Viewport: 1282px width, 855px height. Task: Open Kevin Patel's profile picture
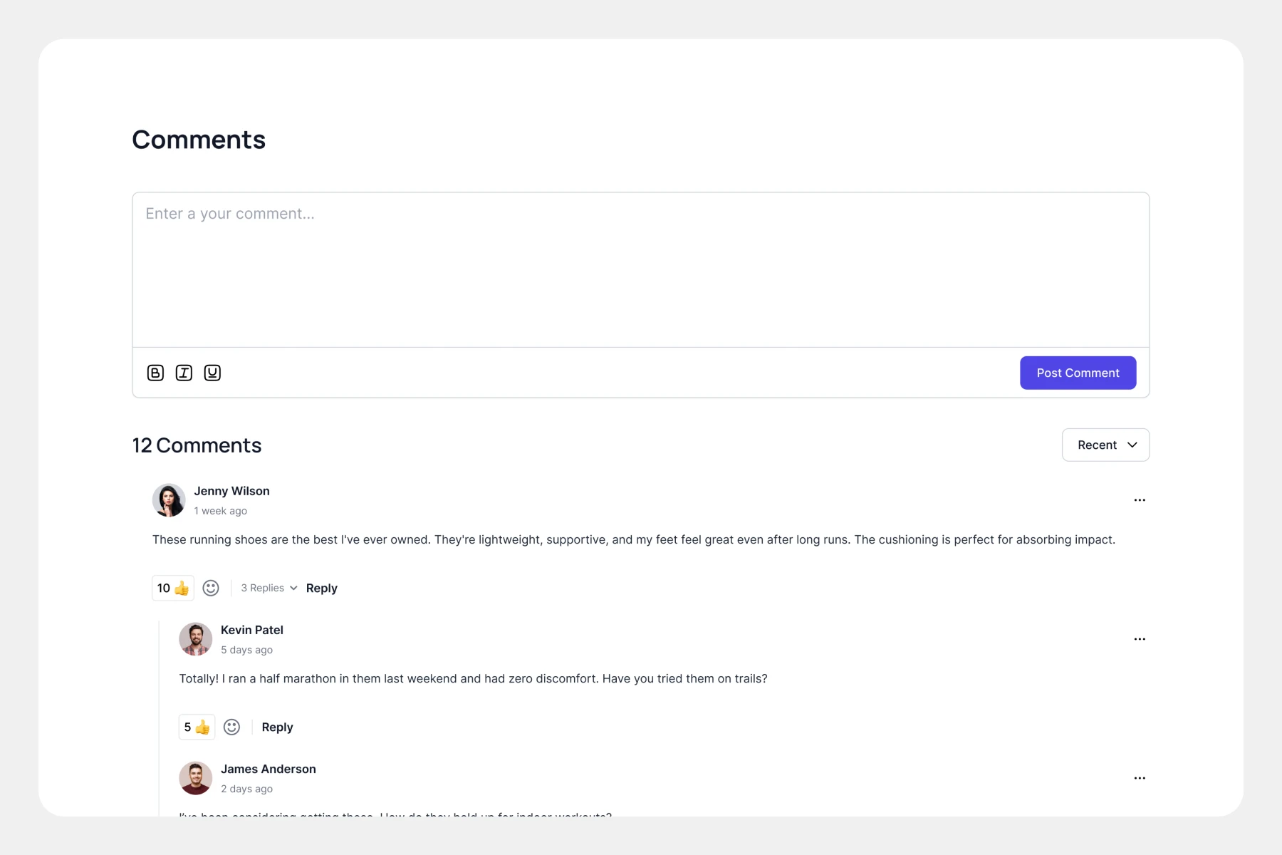pyautogui.click(x=195, y=639)
